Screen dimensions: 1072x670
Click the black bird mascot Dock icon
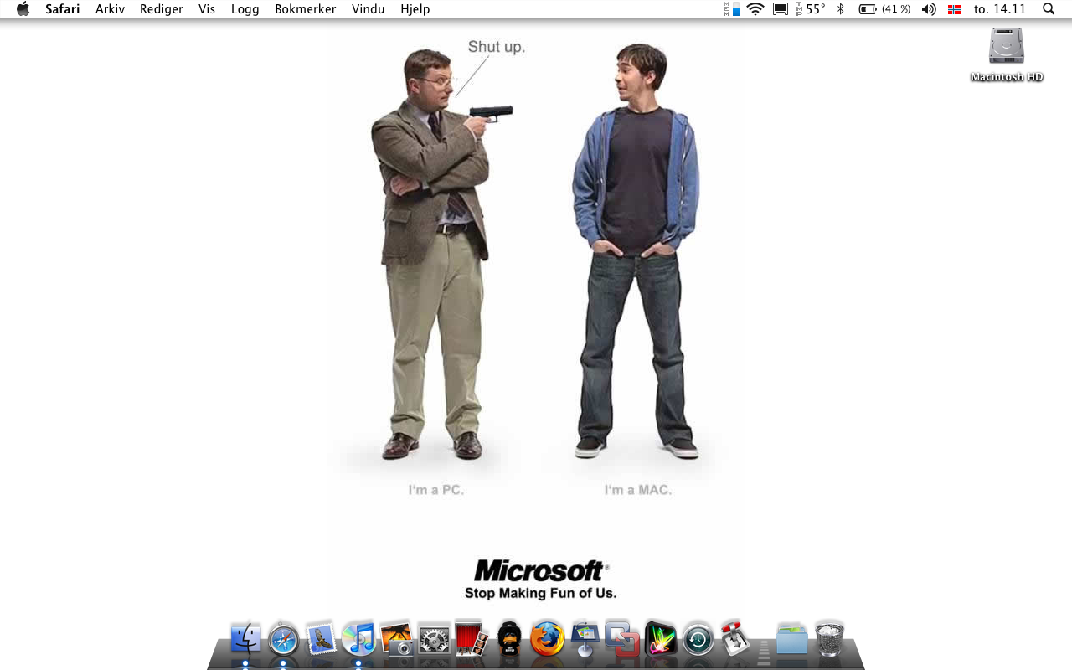click(509, 639)
